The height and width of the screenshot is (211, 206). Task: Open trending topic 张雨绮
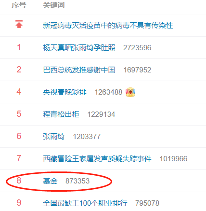click(x=54, y=137)
